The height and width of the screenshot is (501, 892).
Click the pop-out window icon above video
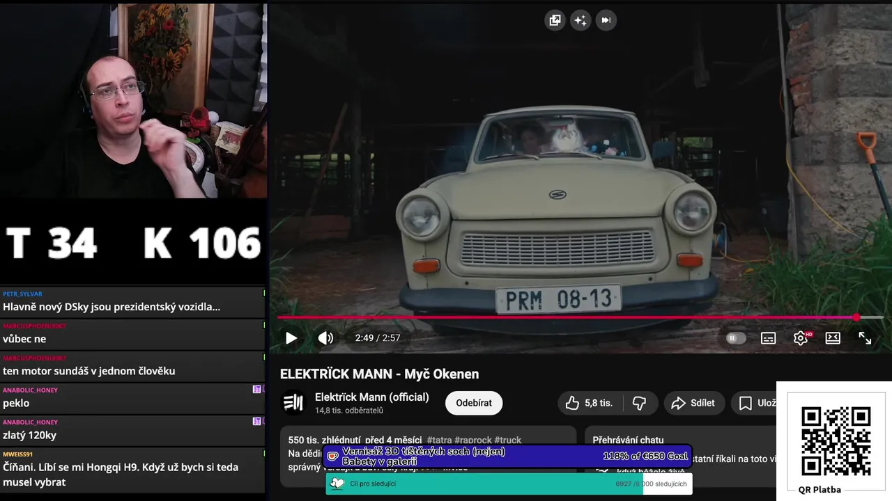tap(555, 20)
